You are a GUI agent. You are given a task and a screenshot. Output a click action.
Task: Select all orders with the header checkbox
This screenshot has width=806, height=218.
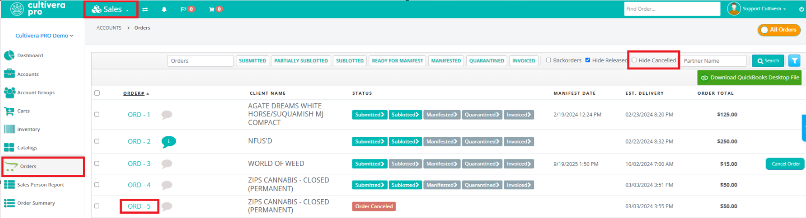97,93
